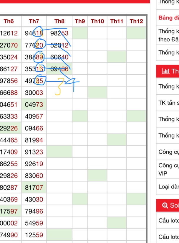
Task: Open the two-line Thống k theo Đặ link
Action: pyautogui.click(x=168, y=35)
